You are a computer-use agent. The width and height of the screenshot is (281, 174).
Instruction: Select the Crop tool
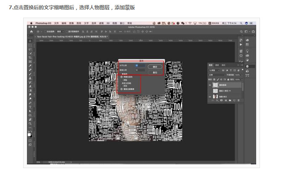(x=30, y=58)
